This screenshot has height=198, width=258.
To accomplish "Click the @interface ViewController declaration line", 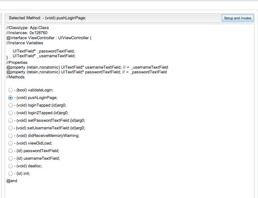I will (49, 38).
